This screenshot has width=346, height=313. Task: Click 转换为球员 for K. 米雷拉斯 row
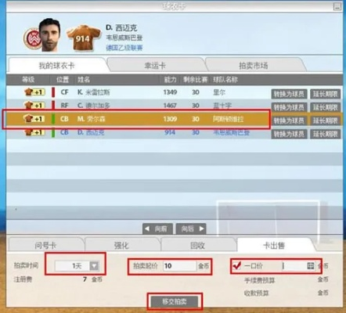click(289, 94)
